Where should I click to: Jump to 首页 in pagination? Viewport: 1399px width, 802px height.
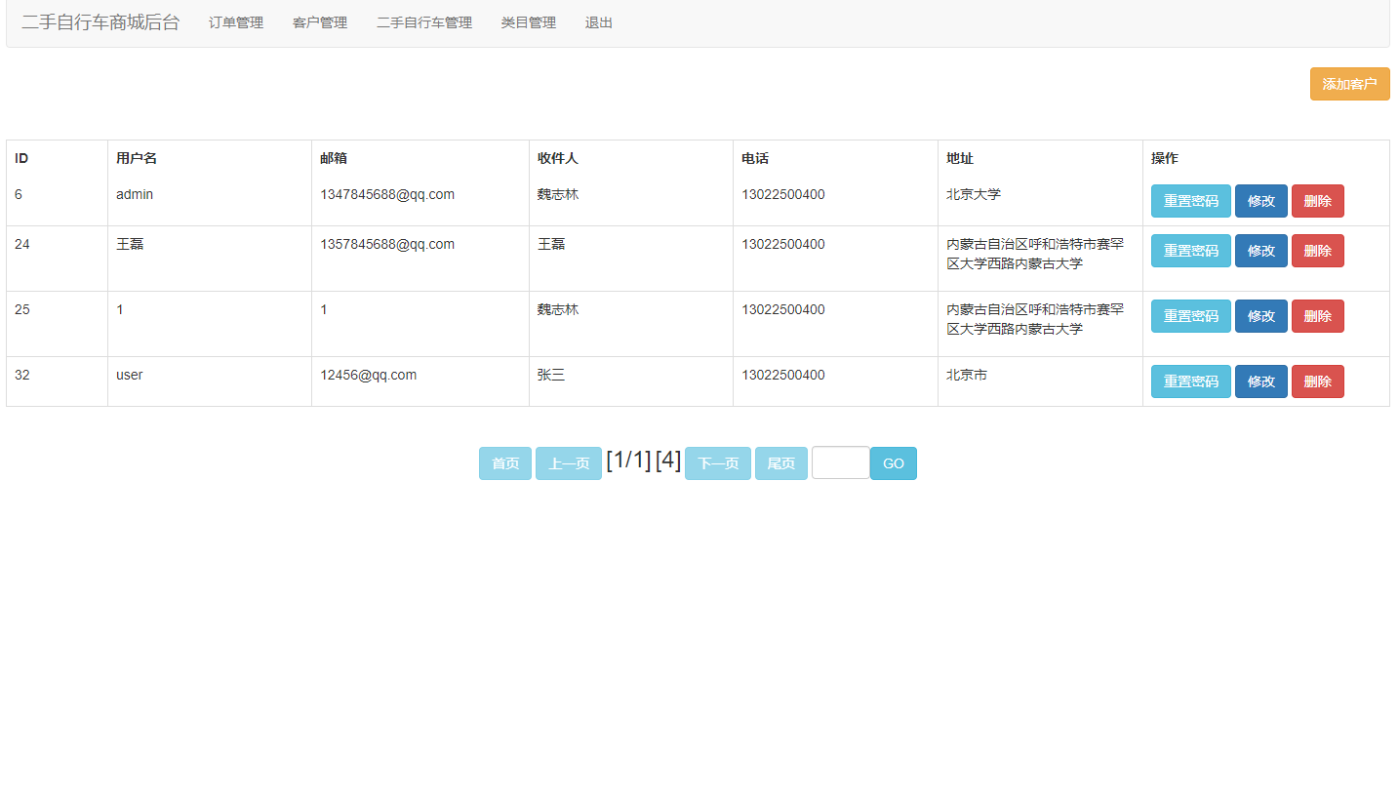[505, 463]
